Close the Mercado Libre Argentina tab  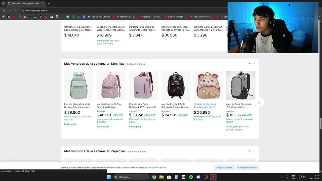pos(43,4)
